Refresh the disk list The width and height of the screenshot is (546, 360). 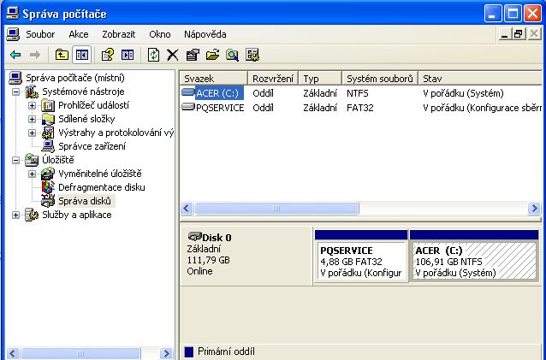pos(153,55)
